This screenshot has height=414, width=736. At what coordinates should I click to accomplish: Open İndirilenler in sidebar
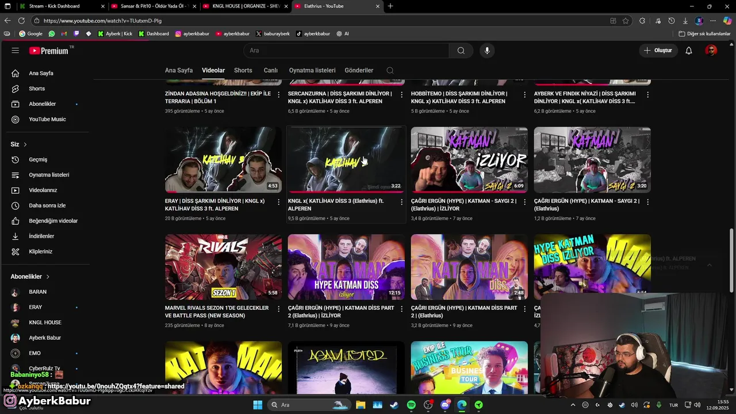point(41,236)
